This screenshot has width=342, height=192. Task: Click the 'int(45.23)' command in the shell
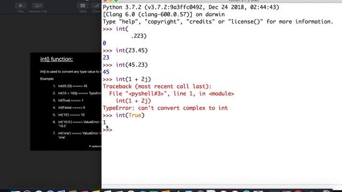[x=131, y=65]
